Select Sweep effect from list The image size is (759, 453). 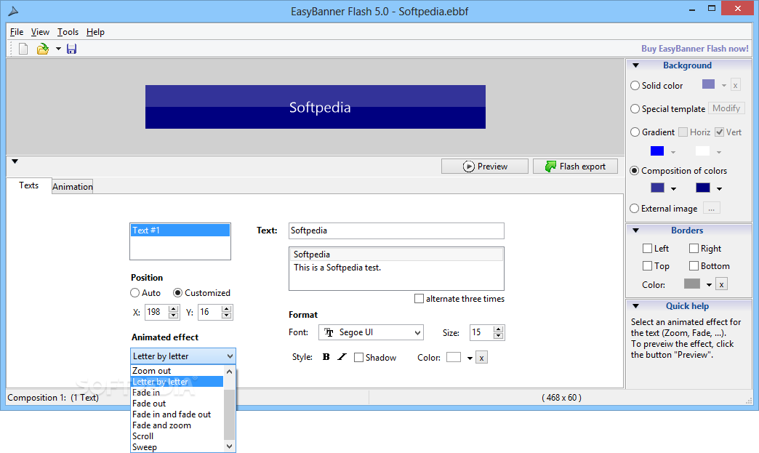click(x=177, y=447)
